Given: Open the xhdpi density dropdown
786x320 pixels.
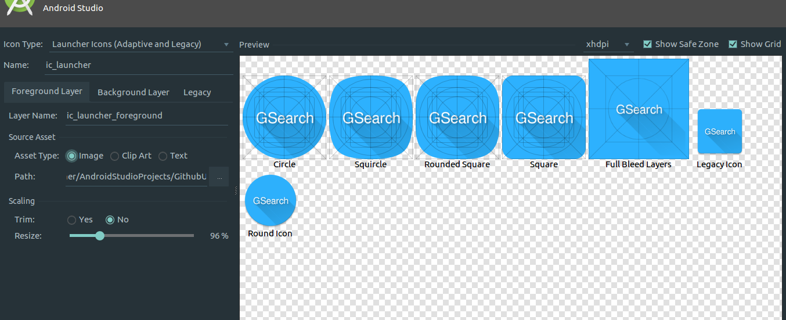Looking at the screenshot, I should [x=608, y=44].
